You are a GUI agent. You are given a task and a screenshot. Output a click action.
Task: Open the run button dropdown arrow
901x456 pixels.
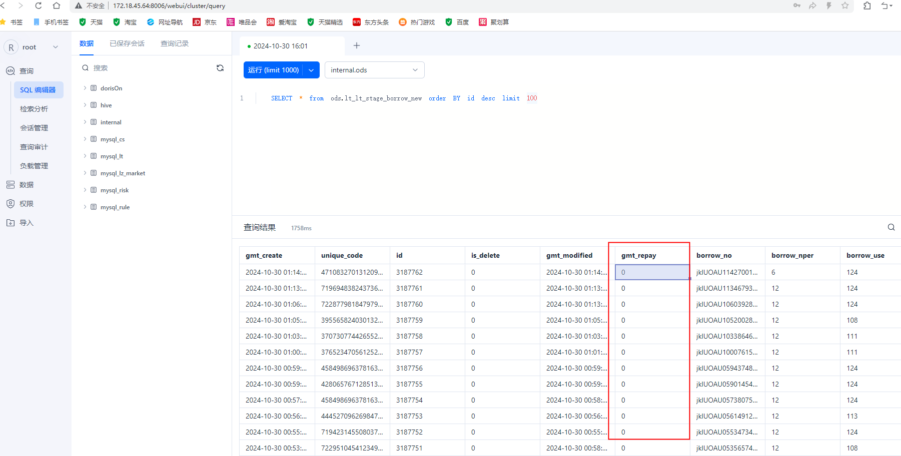click(311, 70)
